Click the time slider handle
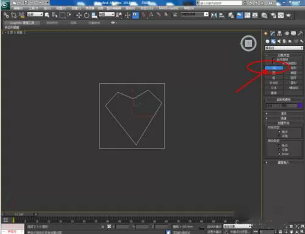The width and height of the screenshot is (305, 234). click(x=19, y=214)
